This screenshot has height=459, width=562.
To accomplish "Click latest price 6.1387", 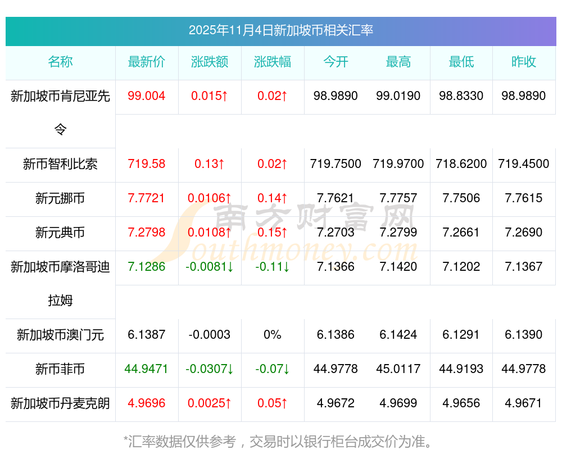I will click(147, 335).
